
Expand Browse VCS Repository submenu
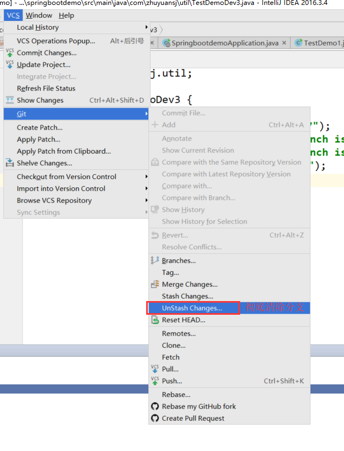146,200
